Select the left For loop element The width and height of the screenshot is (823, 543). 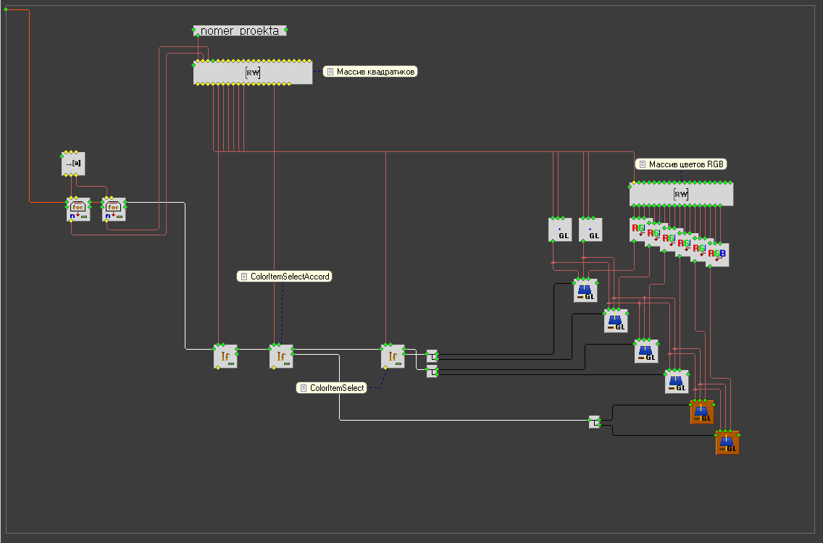78,209
